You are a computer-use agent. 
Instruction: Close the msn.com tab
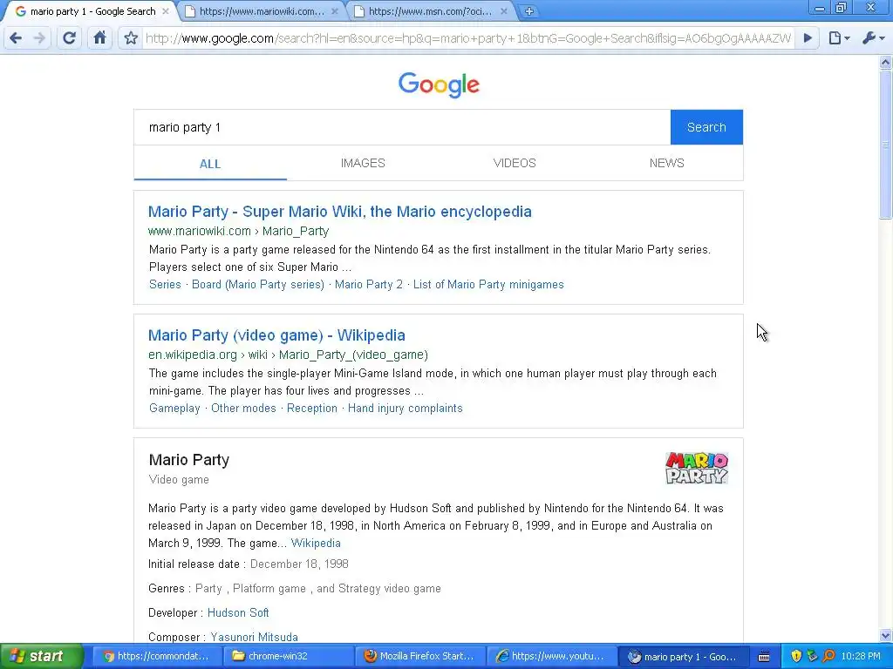(503, 10)
